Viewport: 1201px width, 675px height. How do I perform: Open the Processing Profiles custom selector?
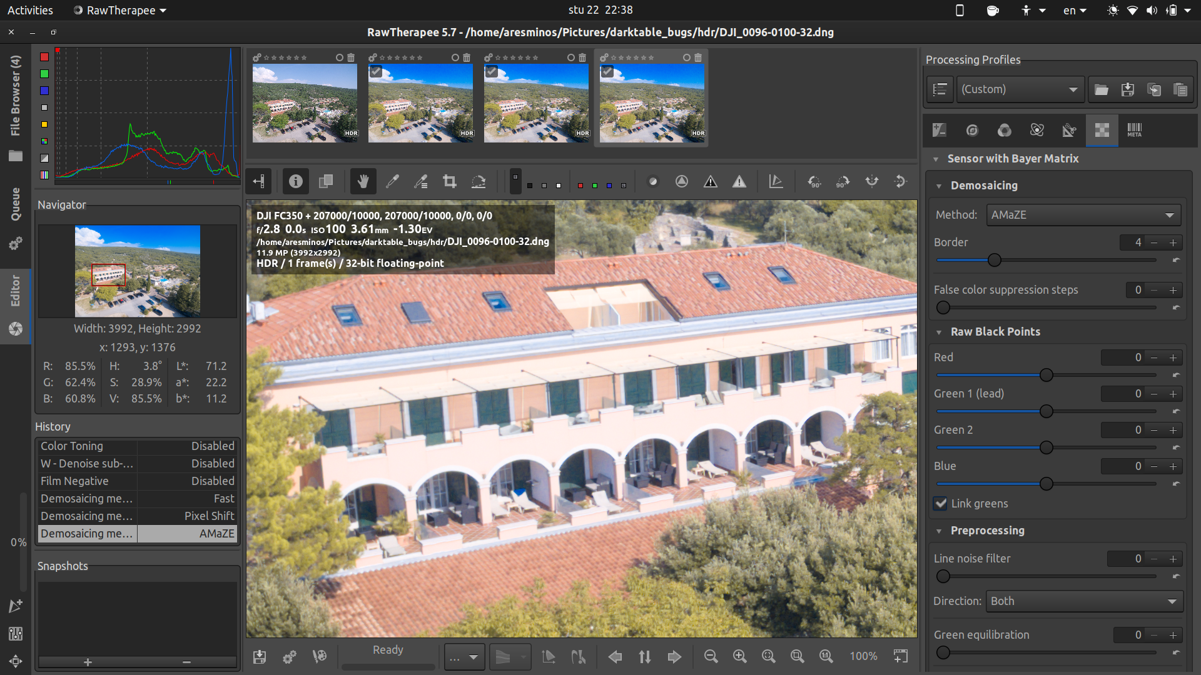click(x=1020, y=89)
